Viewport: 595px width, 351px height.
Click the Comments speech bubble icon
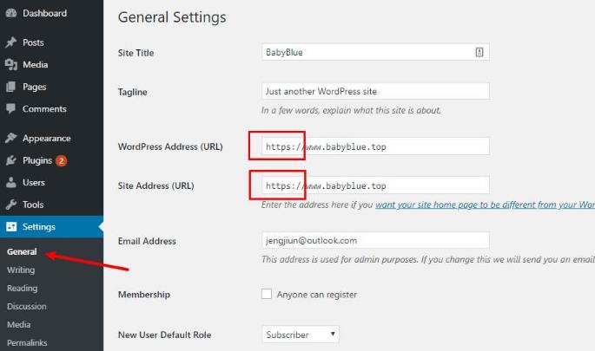click(10, 109)
